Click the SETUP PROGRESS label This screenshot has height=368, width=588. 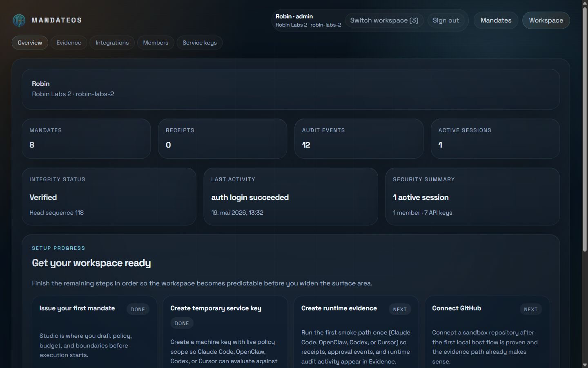tap(58, 248)
